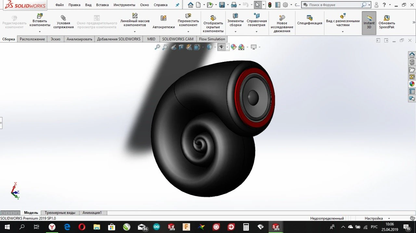Switch to the Flow Simulation tab
This screenshot has width=416, height=233.
[212, 39]
